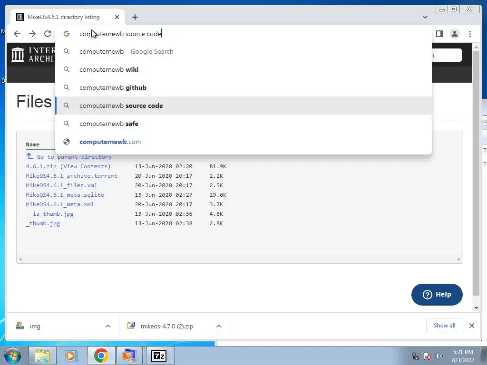Click Show all downloads button

(x=445, y=326)
